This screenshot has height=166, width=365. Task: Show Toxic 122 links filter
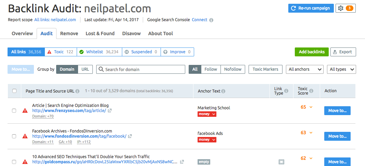(61, 52)
